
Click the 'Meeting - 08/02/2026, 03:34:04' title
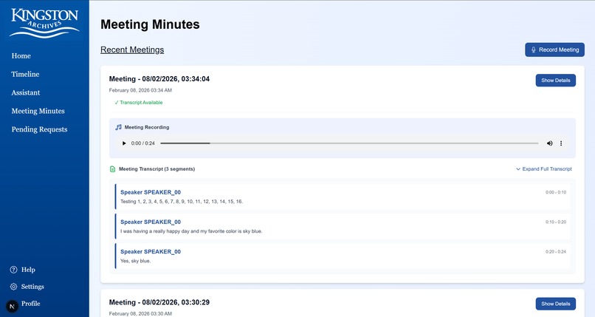pyautogui.click(x=159, y=79)
